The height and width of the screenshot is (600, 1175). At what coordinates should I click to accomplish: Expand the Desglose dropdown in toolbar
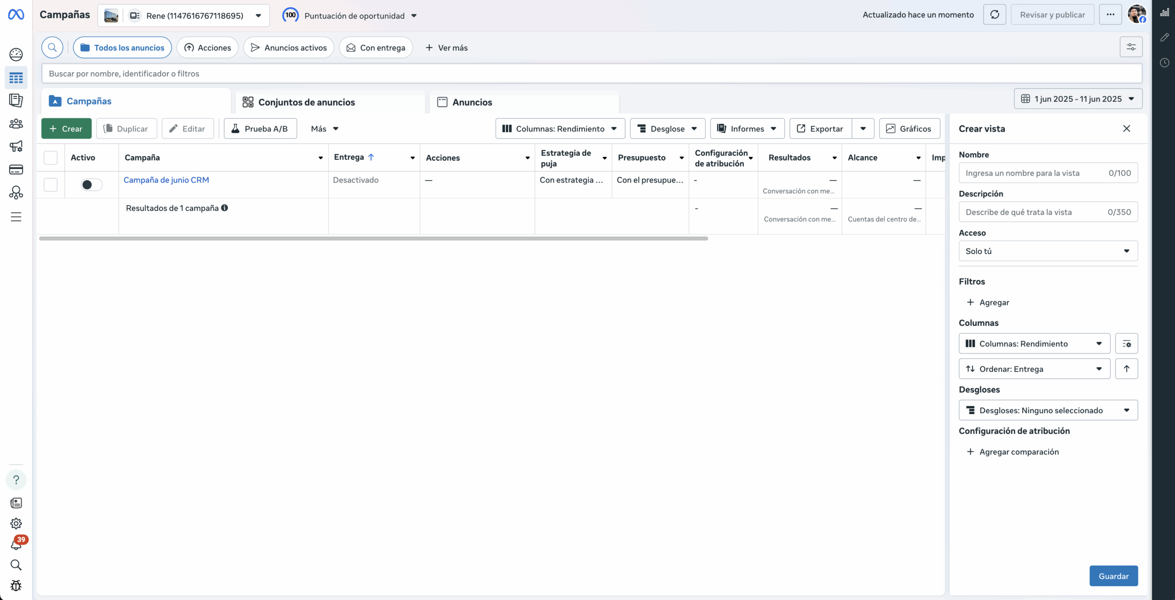(x=667, y=129)
